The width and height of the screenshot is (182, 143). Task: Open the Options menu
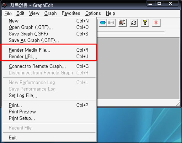click(93, 13)
